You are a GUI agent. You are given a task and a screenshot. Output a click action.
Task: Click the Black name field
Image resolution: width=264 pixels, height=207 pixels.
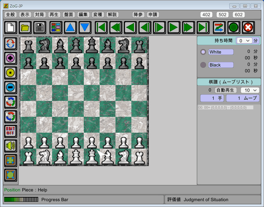click(221, 65)
